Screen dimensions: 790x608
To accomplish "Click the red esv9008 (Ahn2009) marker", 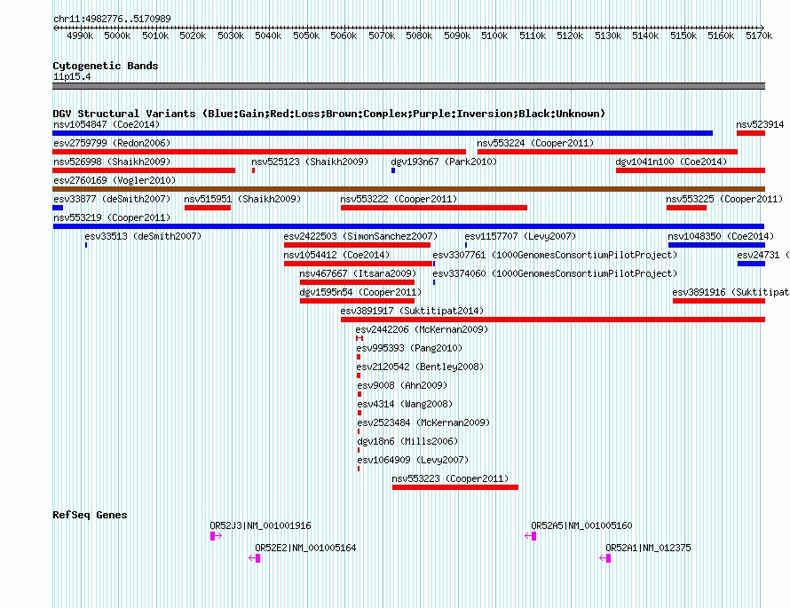I will coord(359,394).
